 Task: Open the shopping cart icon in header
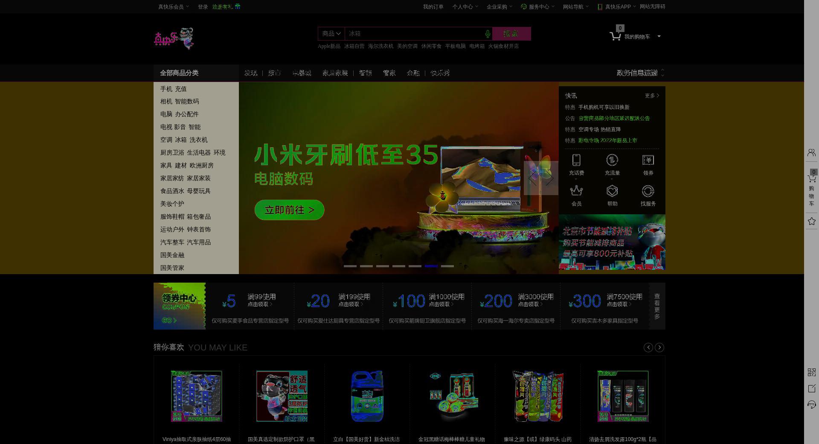point(615,37)
